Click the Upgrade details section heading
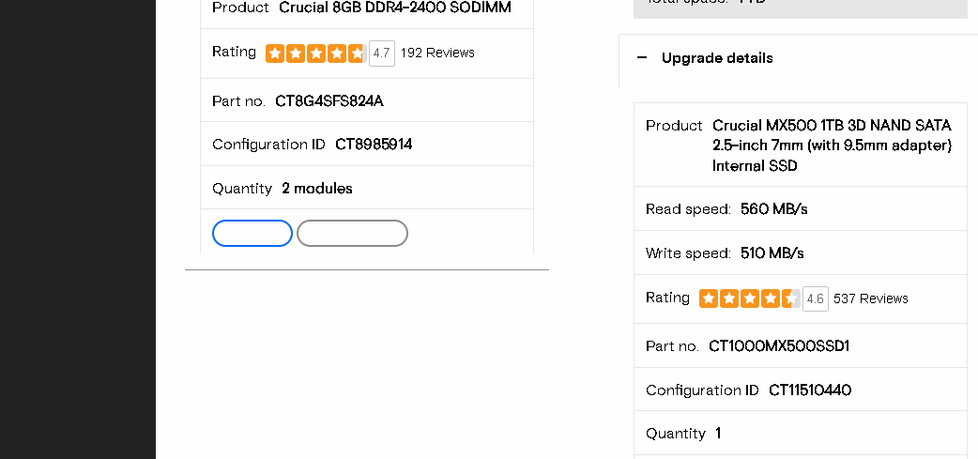 tap(717, 58)
